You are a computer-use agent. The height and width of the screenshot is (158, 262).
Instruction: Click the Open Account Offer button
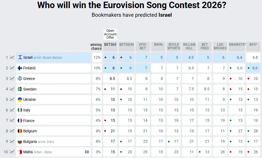[x=110, y=34]
